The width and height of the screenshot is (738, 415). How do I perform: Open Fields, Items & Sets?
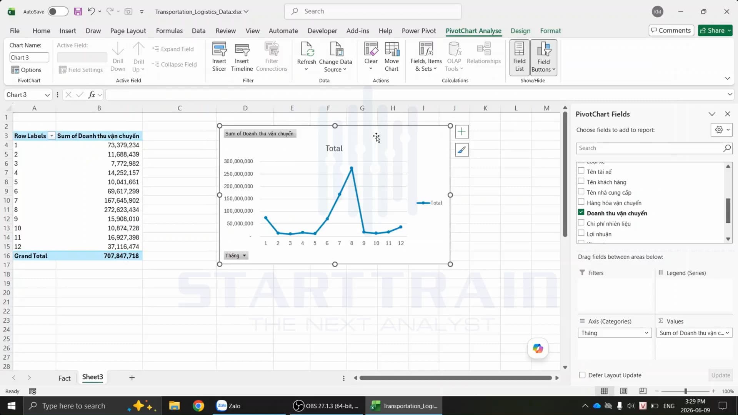point(426,57)
